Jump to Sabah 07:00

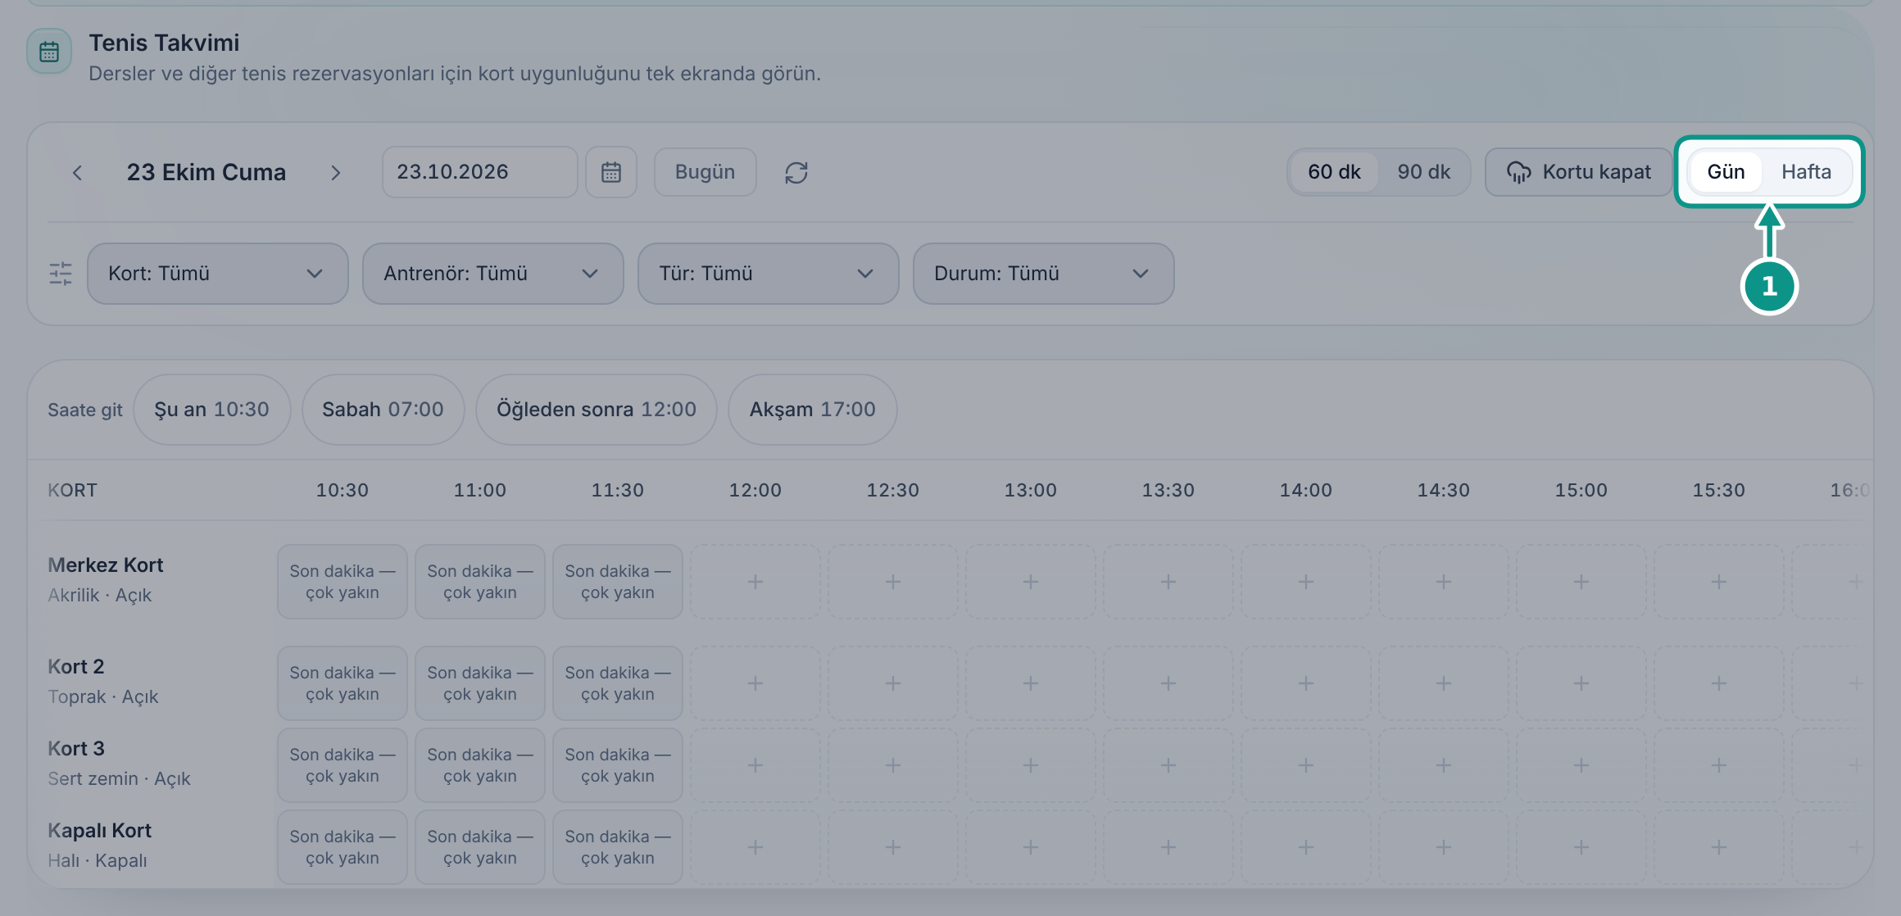(x=383, y=410)
